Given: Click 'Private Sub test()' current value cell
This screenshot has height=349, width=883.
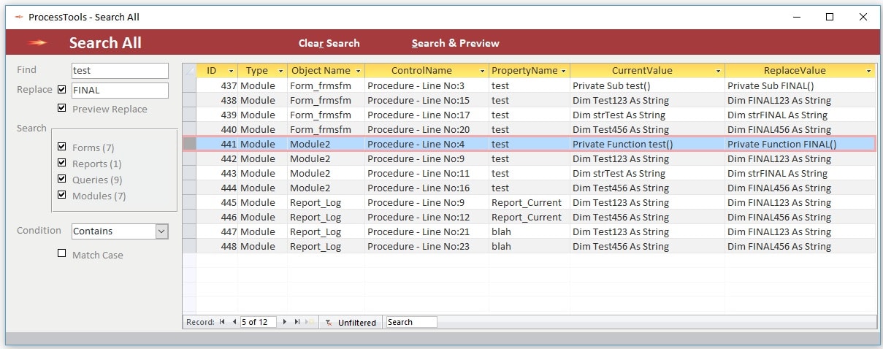Looking at the screenshot, I should coord(647,85).
